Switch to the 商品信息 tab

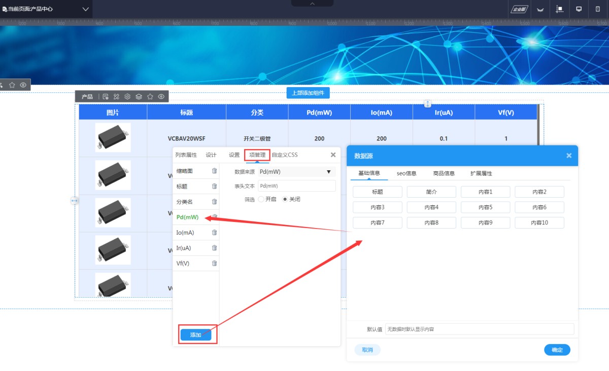(x=444, y=173)
